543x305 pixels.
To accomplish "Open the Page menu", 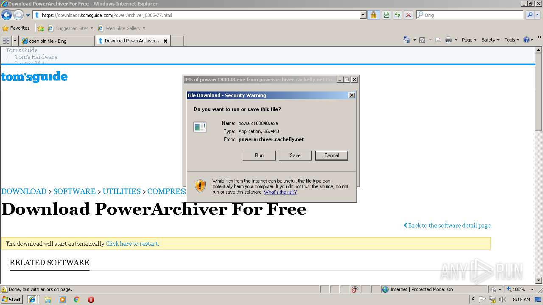I will [x=469, y=40].
